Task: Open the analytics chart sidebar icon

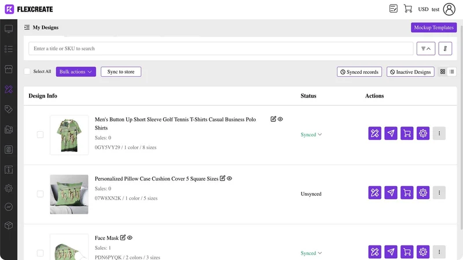Action: 9,207
